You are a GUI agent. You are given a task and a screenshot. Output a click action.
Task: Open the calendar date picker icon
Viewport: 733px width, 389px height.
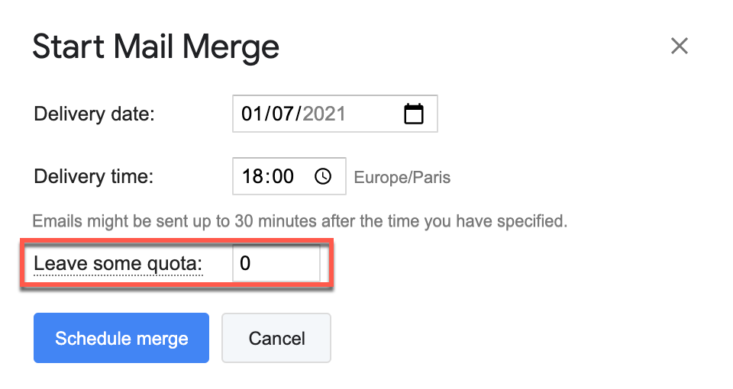[413, 114]
